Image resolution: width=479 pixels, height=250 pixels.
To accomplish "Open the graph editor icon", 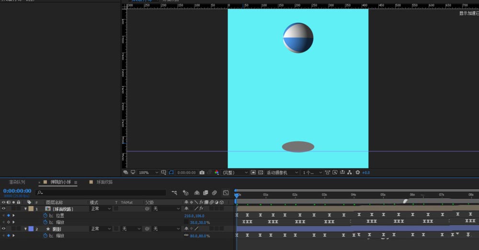I will pos(226,193).
